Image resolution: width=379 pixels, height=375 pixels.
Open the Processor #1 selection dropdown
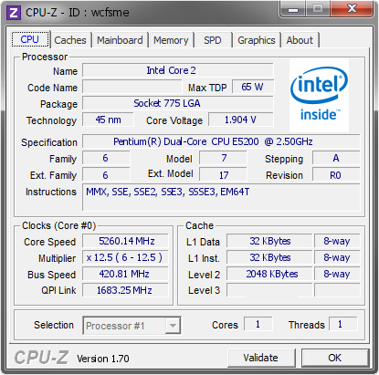(x=132, y=326)
